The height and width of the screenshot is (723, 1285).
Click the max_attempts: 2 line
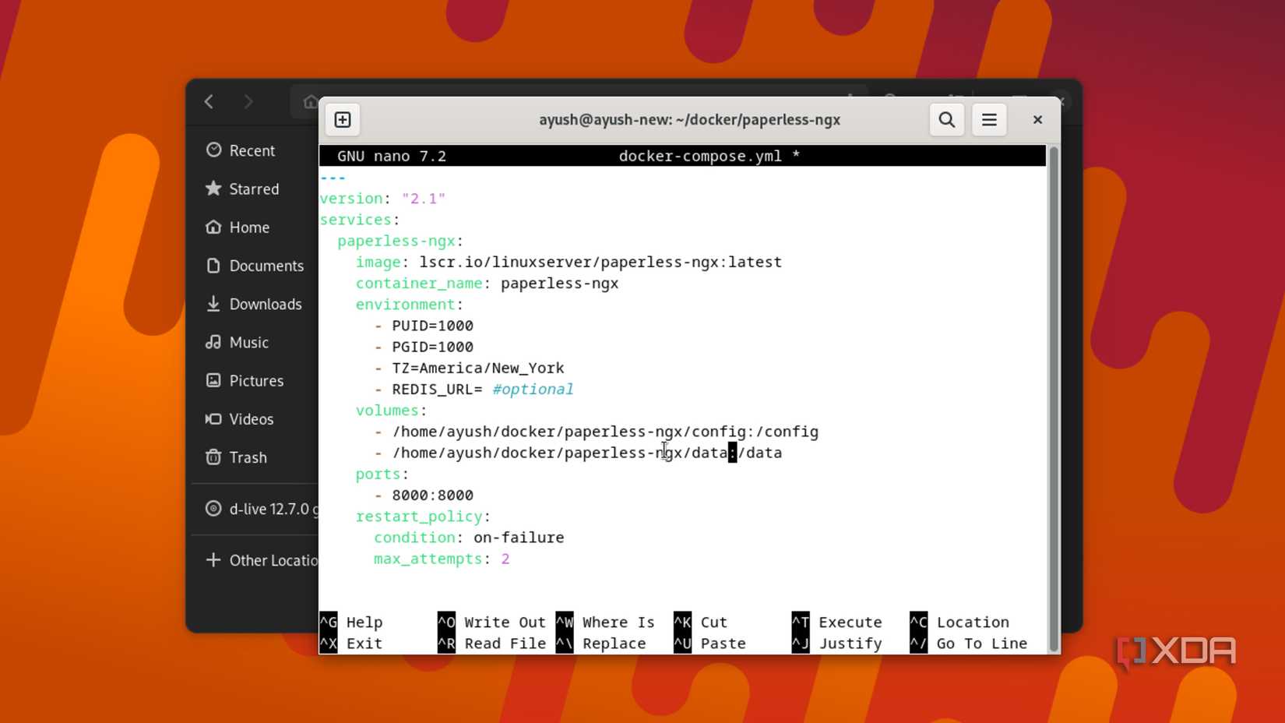[442, 559]
